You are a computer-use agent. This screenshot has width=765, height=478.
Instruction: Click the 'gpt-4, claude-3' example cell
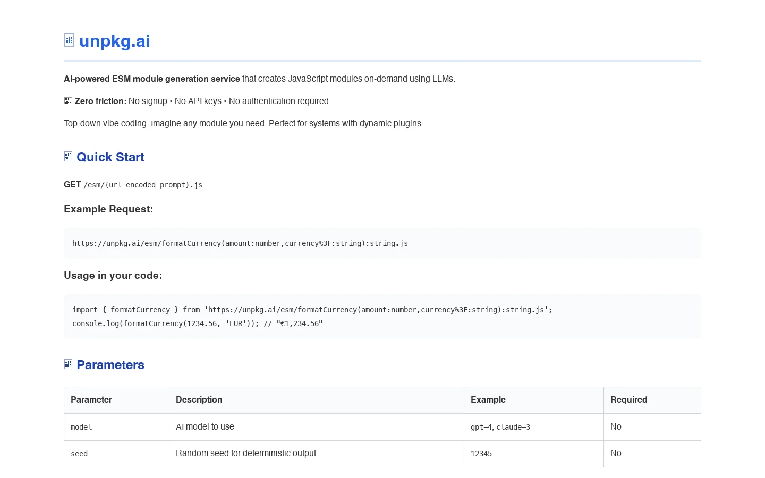pos(534,427)
